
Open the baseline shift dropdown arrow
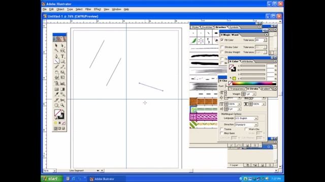click(x=239, y=109)
